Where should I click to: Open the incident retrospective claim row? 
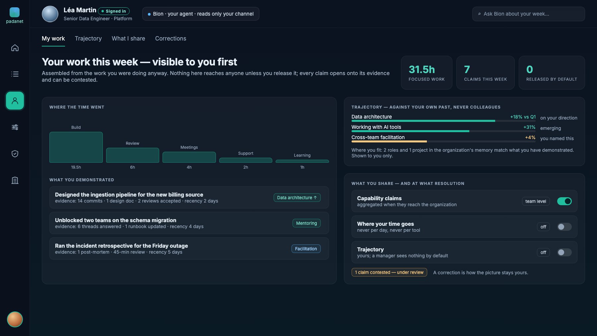coord(189,248)
